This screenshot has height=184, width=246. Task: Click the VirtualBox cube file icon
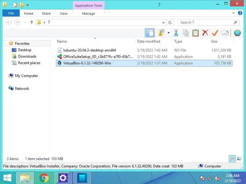click(x=59, y=63)
